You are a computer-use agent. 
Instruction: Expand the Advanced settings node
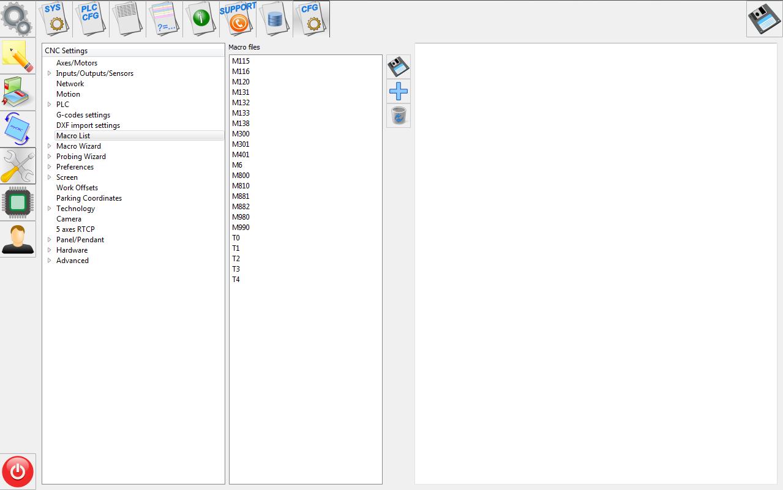(x=50, y=261)
